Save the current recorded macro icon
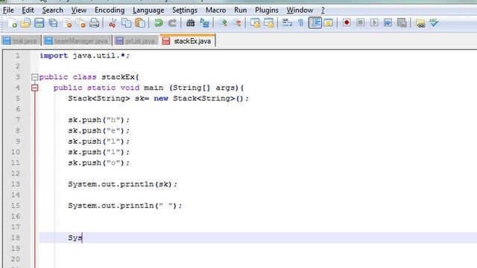Screen dimensions: 477x268 (x=402, y=23)
